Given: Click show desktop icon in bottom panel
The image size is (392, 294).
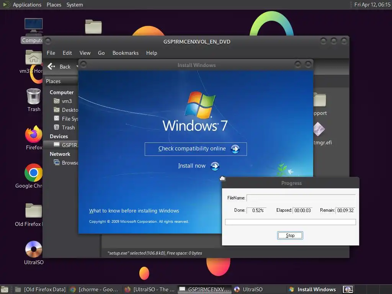Looking at the screenshot, I should (x=5, y=289).
